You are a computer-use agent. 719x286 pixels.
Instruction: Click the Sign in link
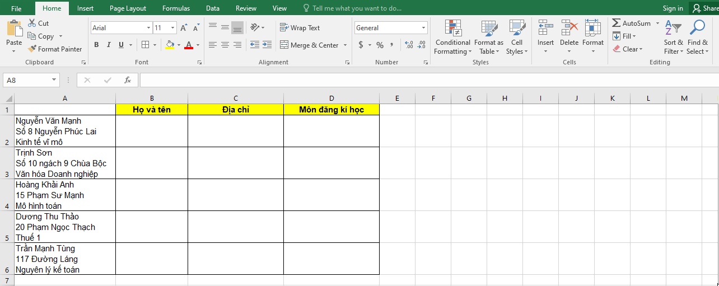click(x=673, y=8)
